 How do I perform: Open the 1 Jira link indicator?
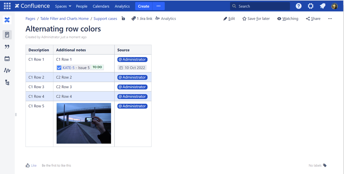coord(142,19)
